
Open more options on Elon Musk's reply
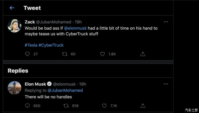tap(166, 84)
